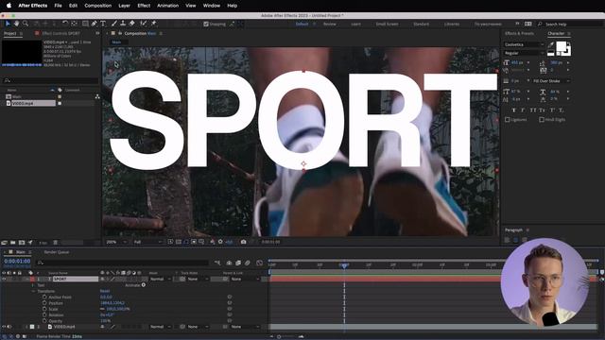Toggle Scale stopwatch on SPORT layer

pos(44,309)
